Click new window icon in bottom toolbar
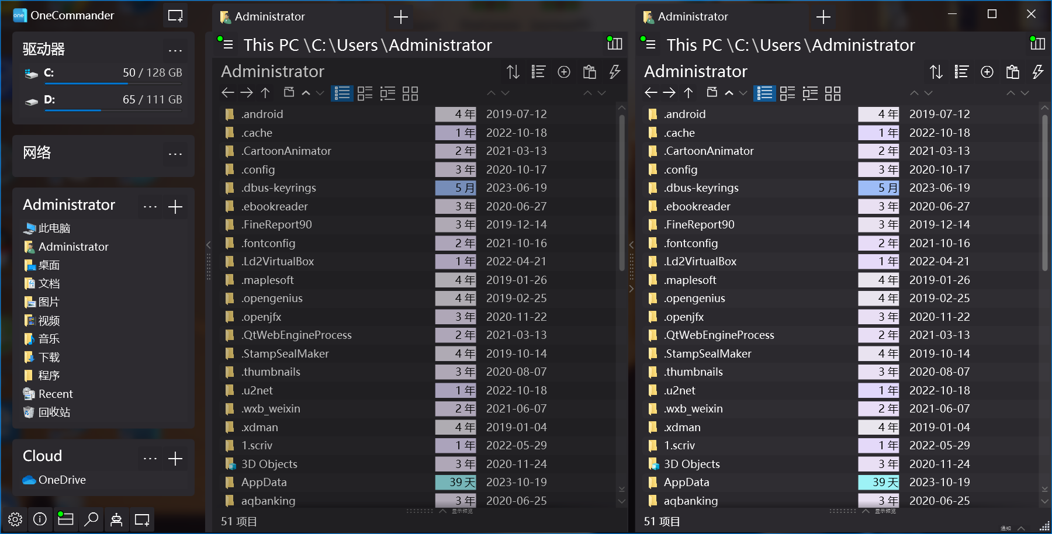The width and height of the screenshot is (1052, 534). click(x=142, y=519)
